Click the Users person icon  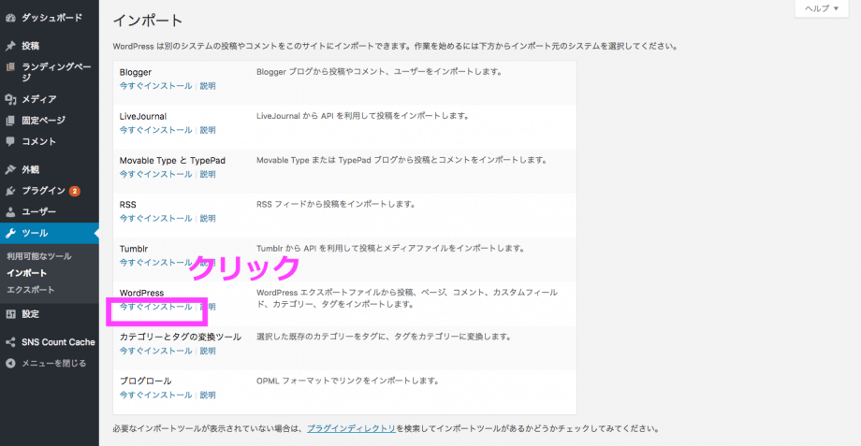click(10, 211)
